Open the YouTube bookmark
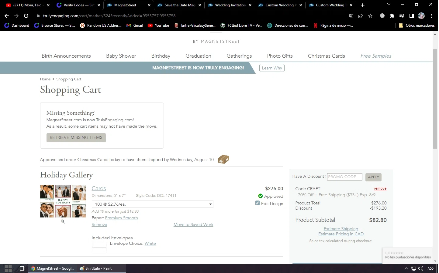439x273 pixels. point(158,25)
